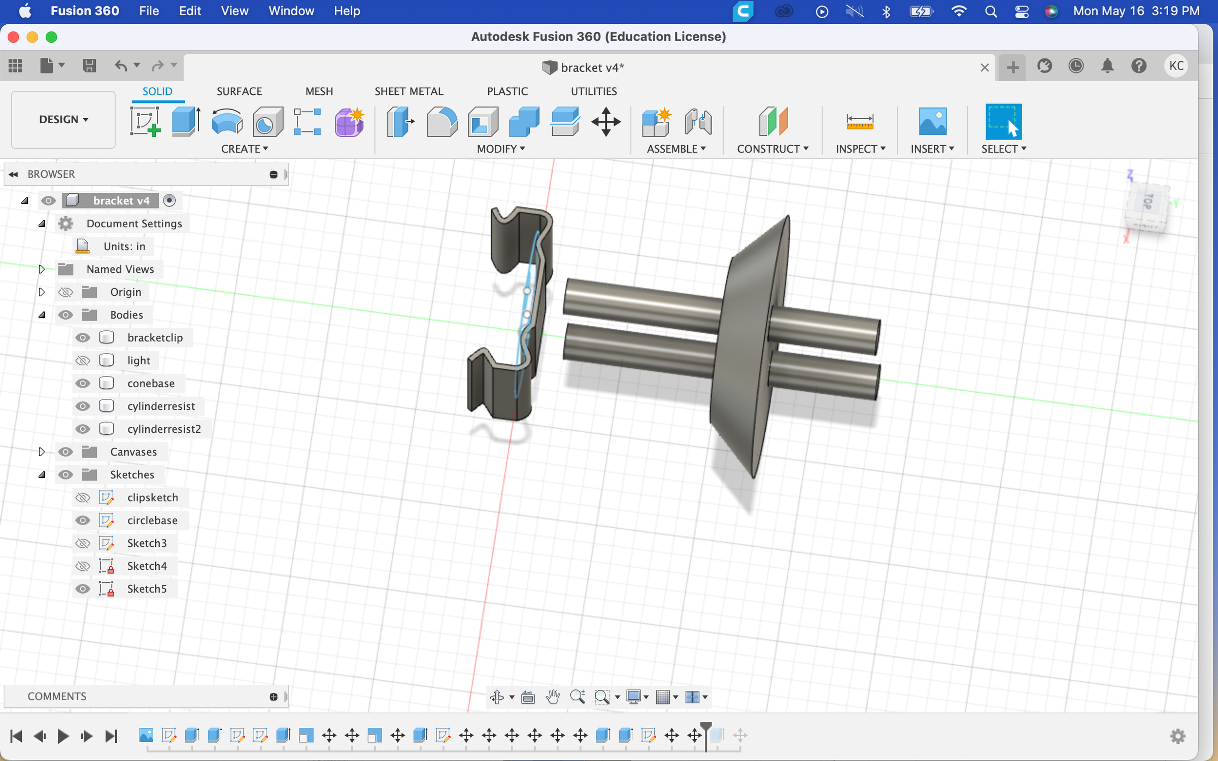This screenshot has width=1218, height=761.
Task: Open the COMMENTS panel
Action: tap(56, 696)
